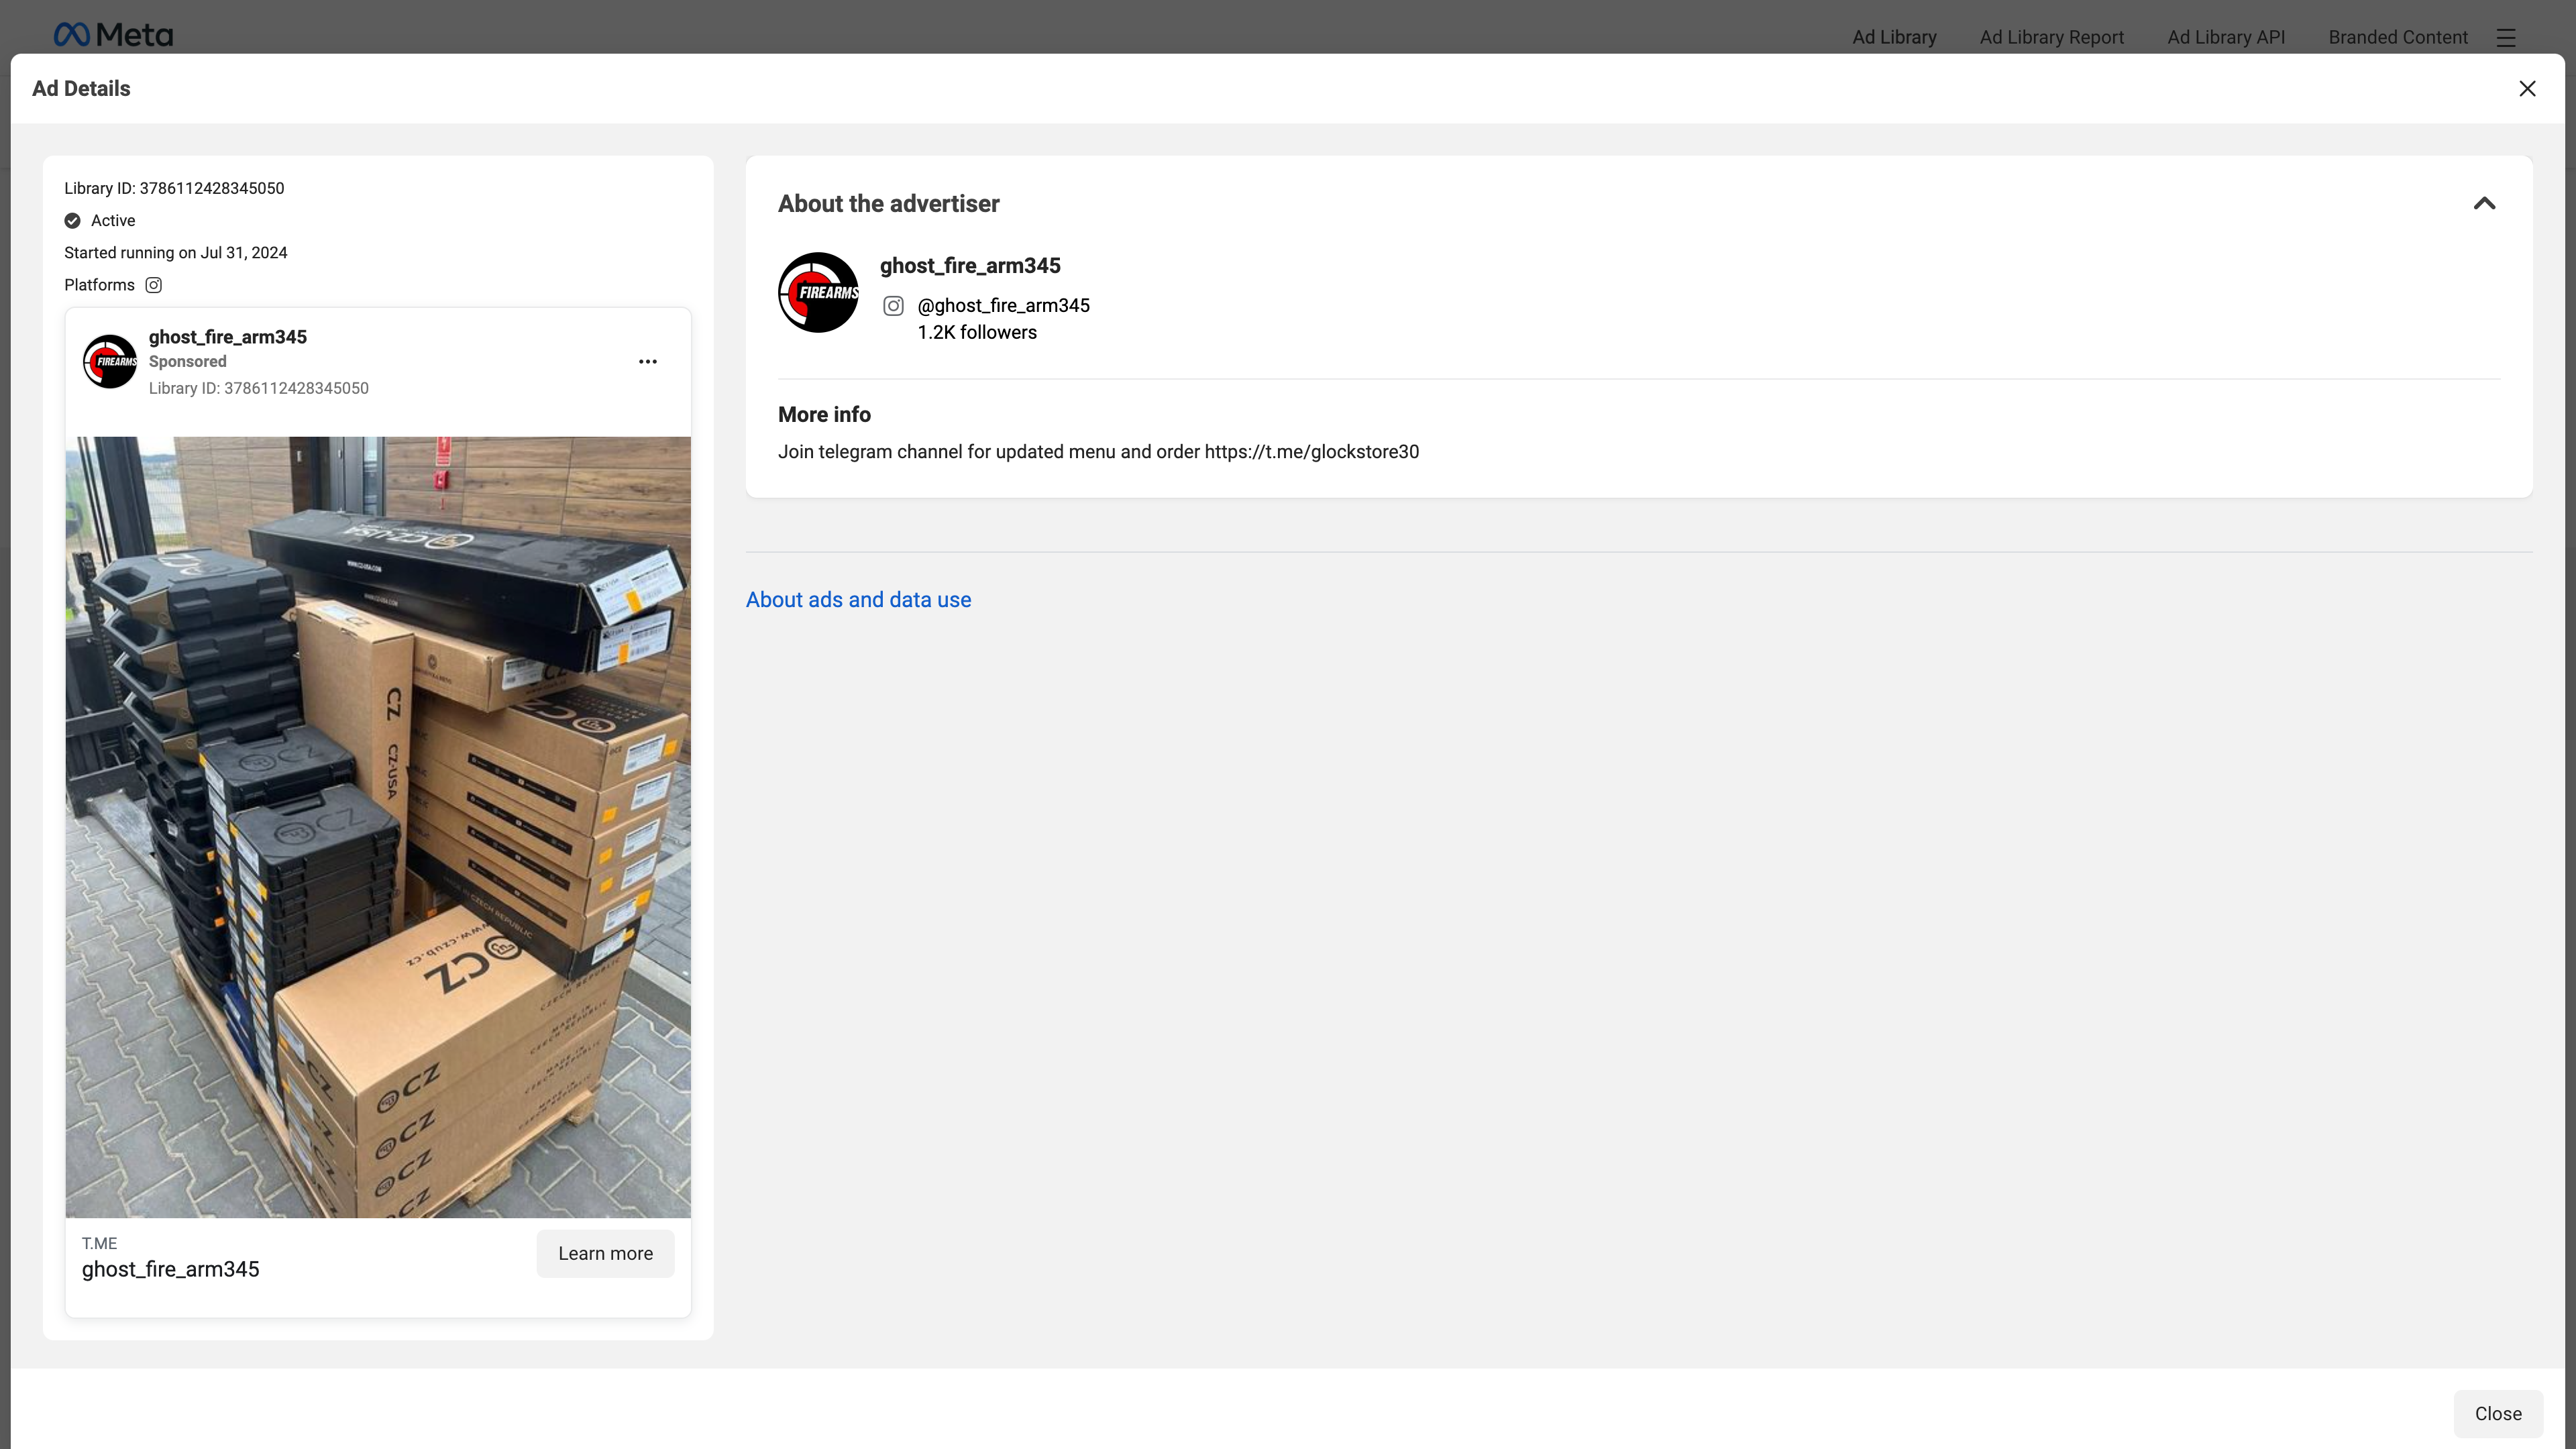Click the small Firearms avatar in the ad card
The height and width of the screenshot is (1449, 2576).
(110, 361)
